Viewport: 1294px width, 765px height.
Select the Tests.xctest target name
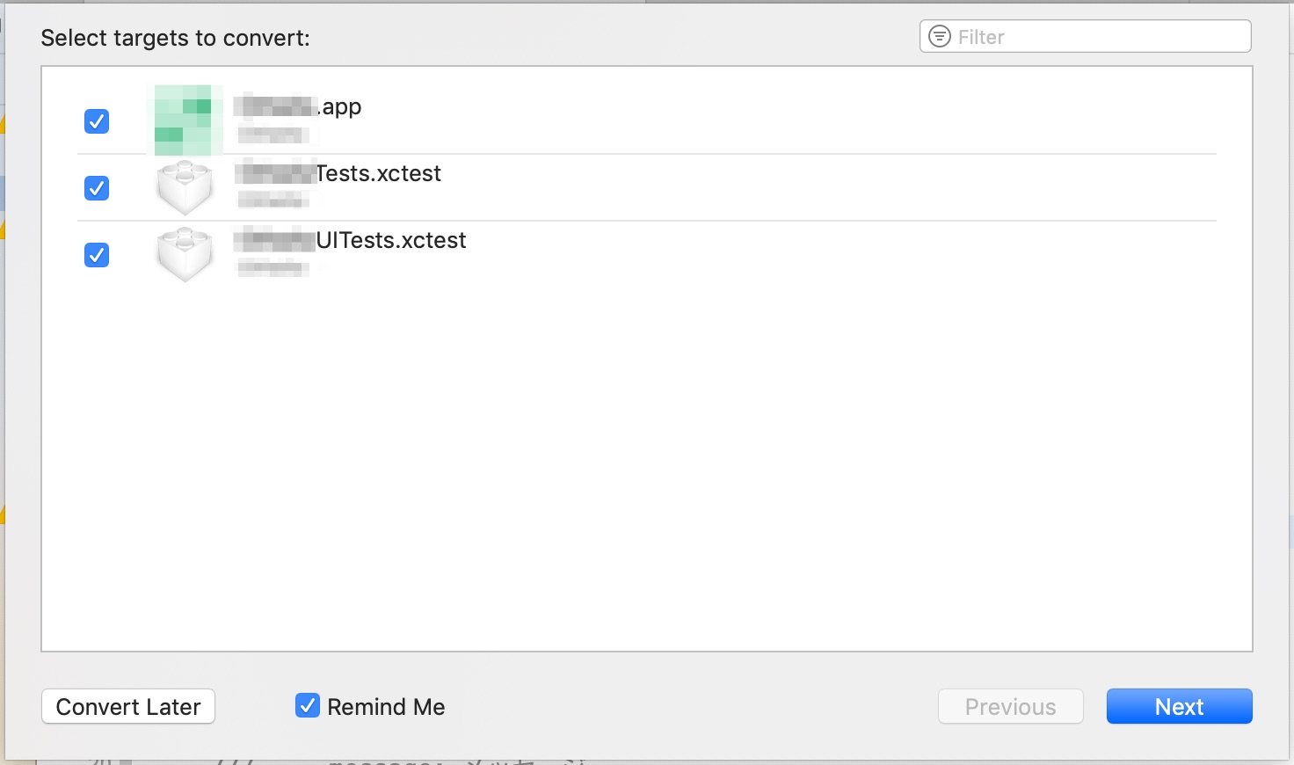click(x=339, y=174)
